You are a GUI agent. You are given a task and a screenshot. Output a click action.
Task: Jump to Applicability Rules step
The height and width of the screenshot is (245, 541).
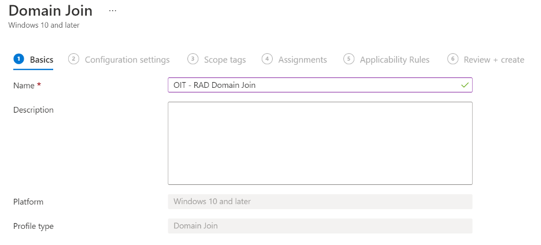395,60
